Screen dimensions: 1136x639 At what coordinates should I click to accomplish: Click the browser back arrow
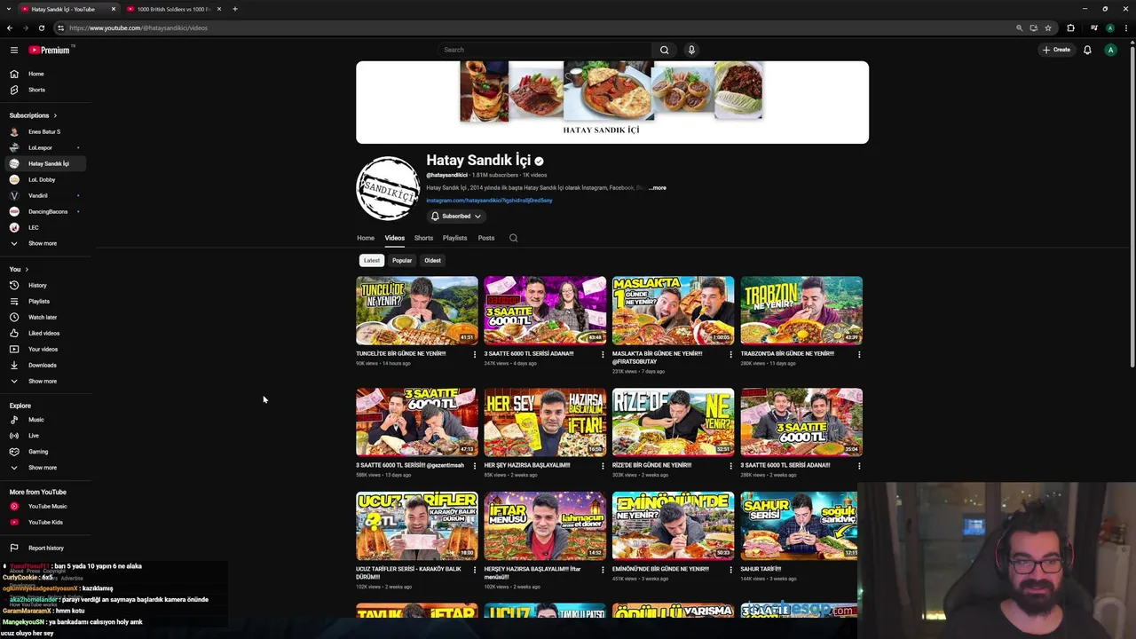(x=10, y=28)
